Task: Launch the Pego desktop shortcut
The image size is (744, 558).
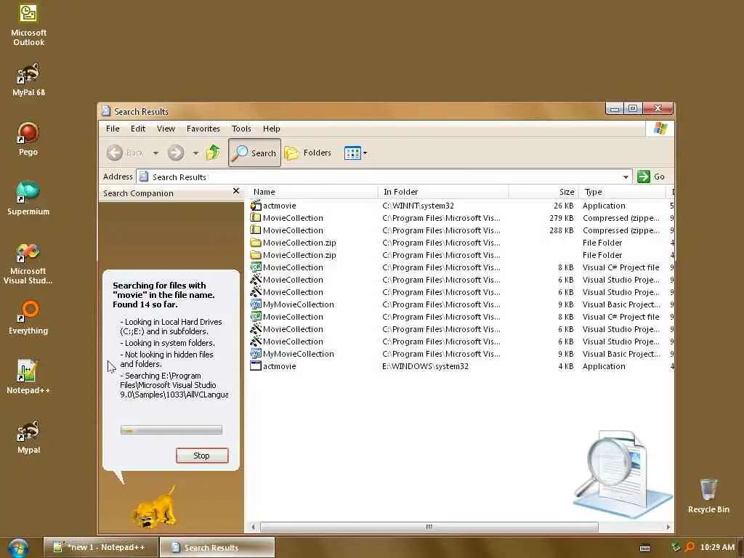Action: pyautogui.click(x=28, y=139)
